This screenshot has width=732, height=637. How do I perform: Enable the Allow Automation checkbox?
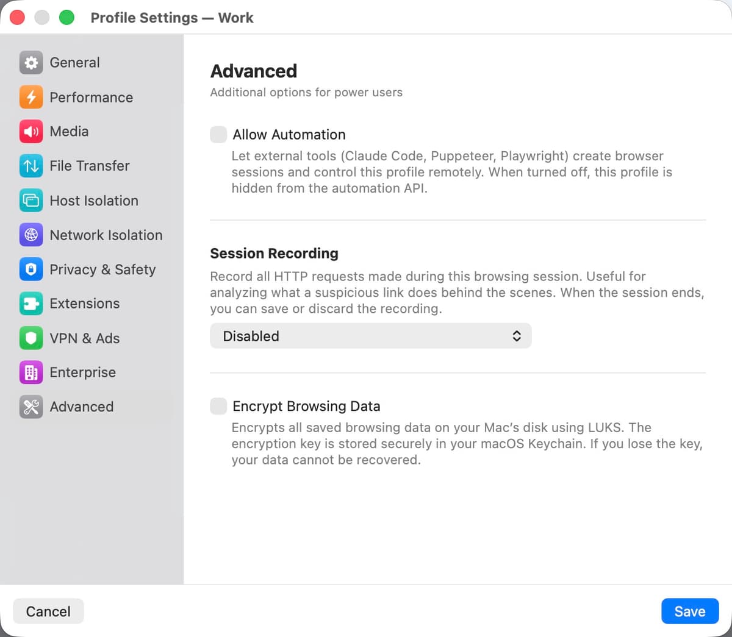218,135
